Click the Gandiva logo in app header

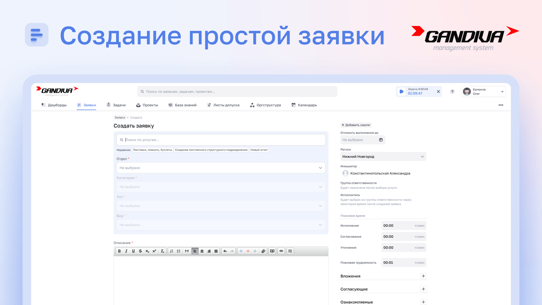click(57, 91)
